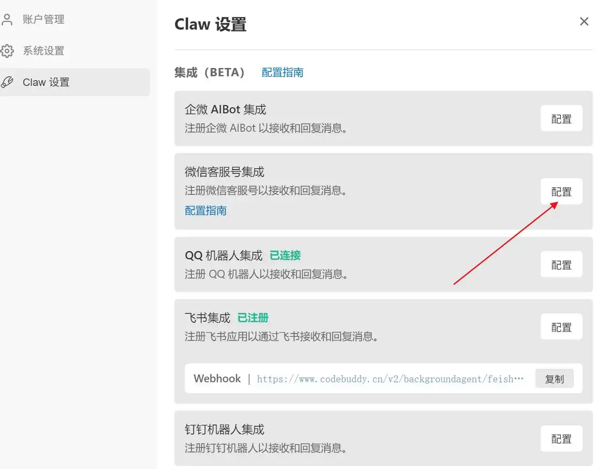The image size is (603, 469).
Task: Click the wrench icon beside Claw 设置
Action: click(x=7, y=82)
